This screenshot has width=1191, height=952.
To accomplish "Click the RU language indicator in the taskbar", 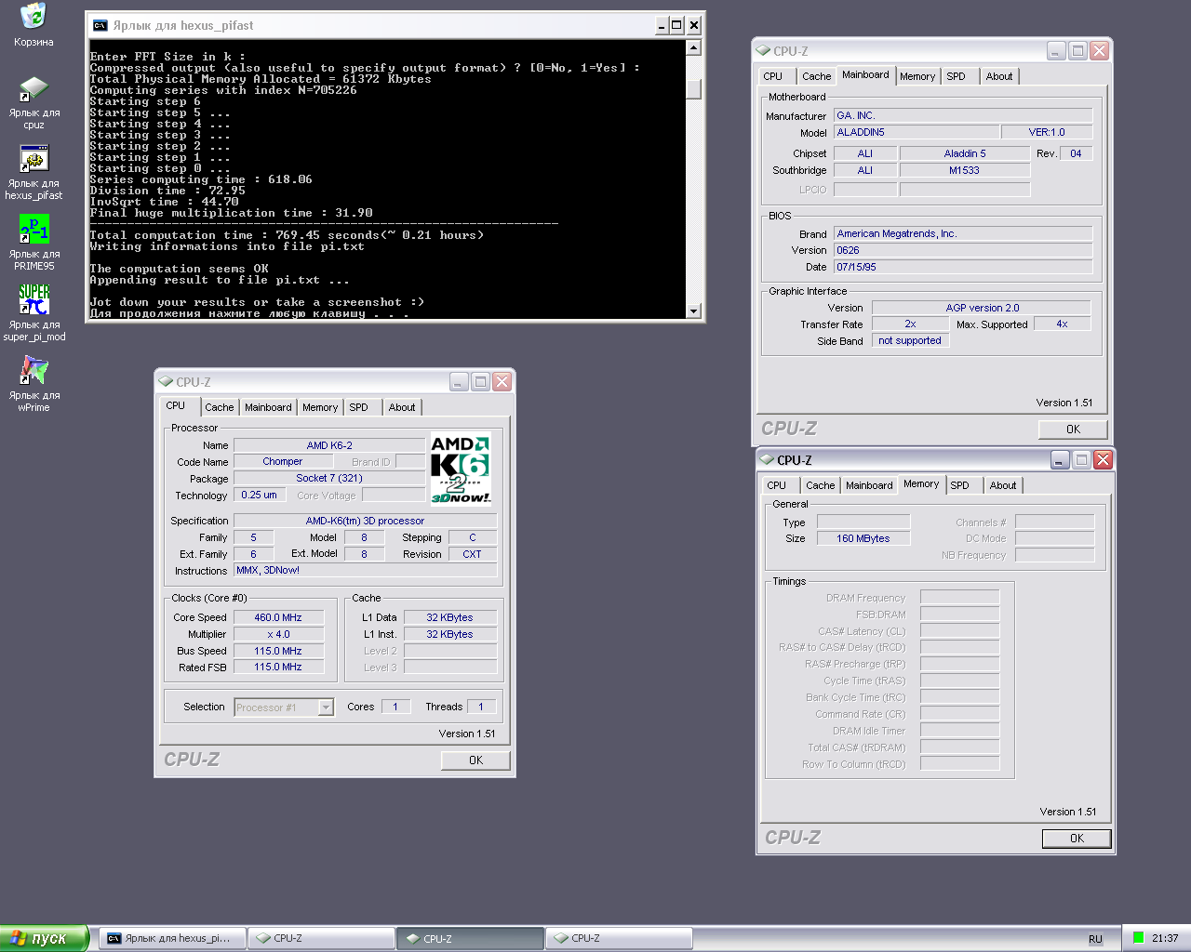I will pos(1095,939).
